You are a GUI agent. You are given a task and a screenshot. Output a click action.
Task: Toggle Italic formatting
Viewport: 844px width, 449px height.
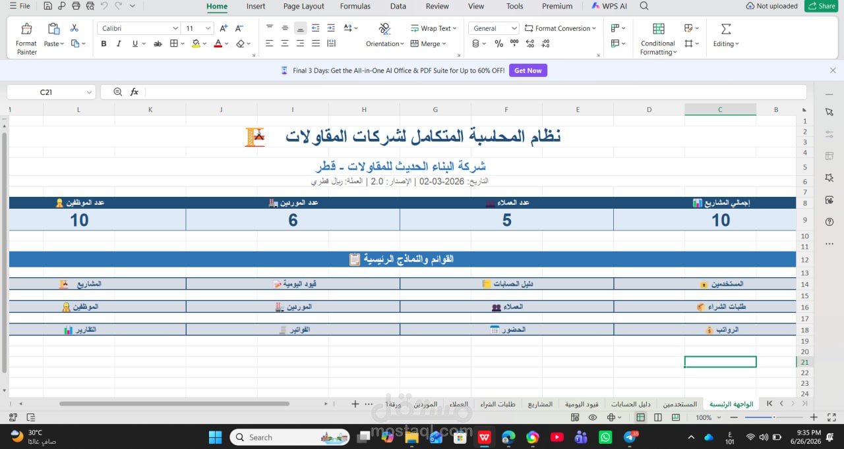119,43
